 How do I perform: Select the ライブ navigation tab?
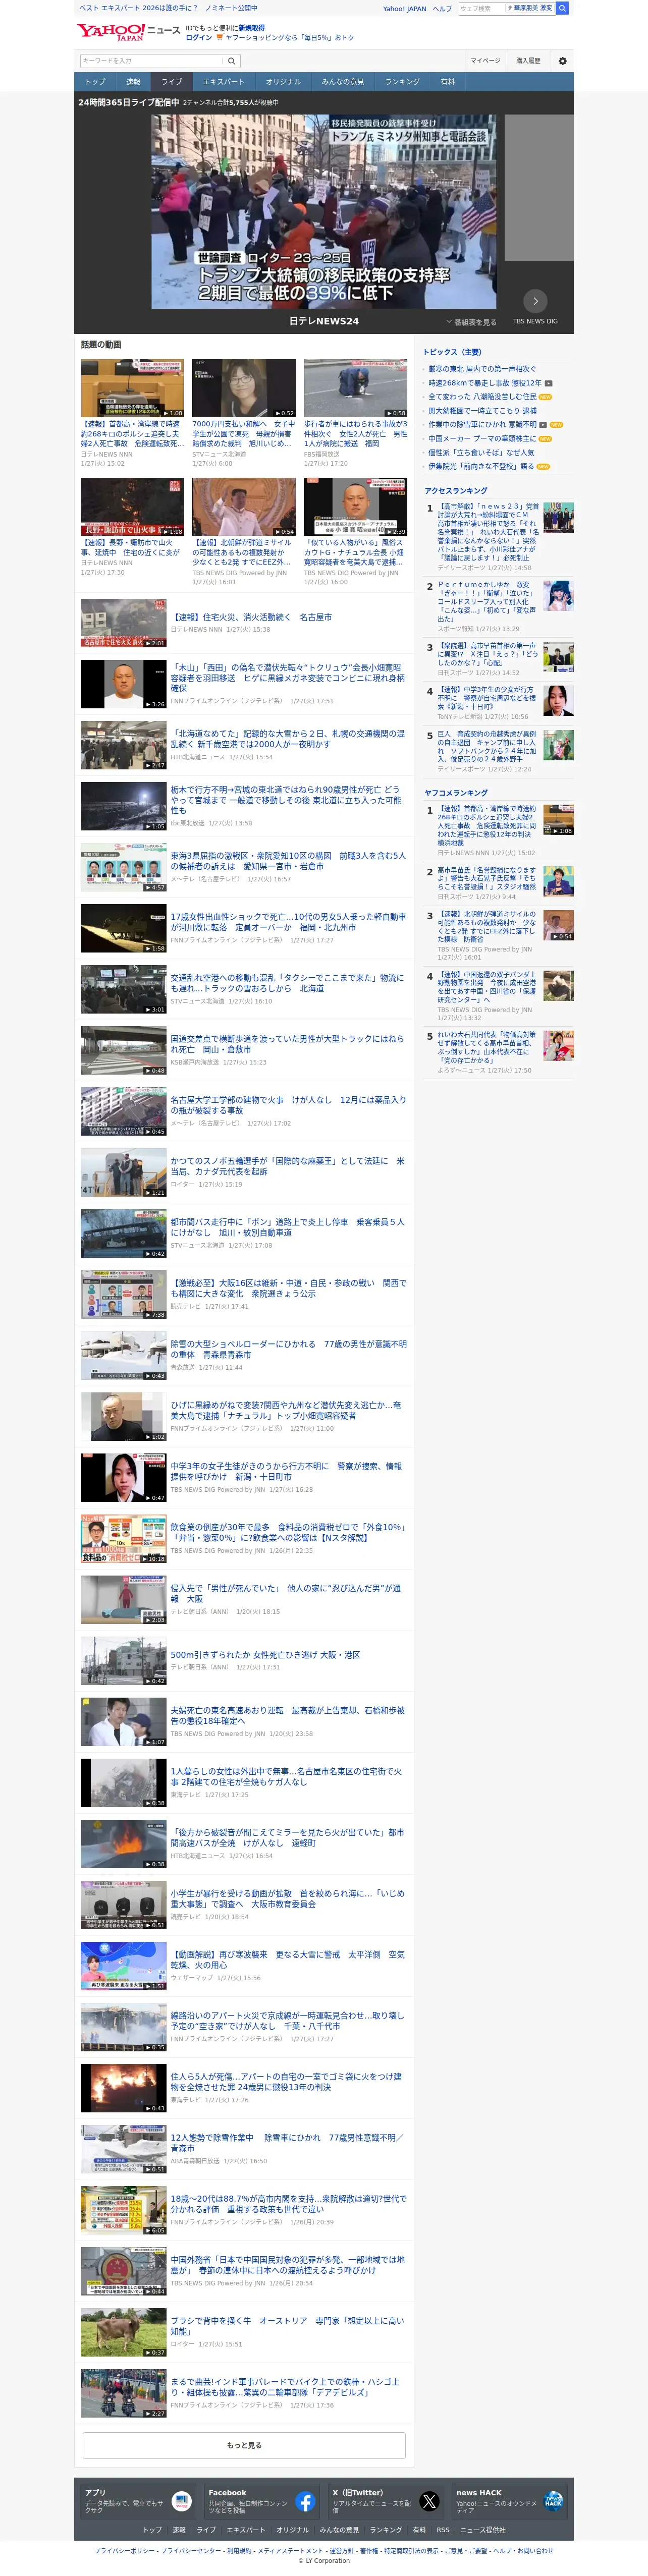pyautogui.click(x=172, y=82)
